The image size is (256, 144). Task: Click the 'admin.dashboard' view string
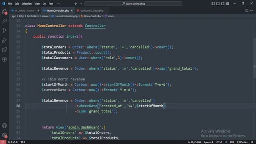(84, 127)
